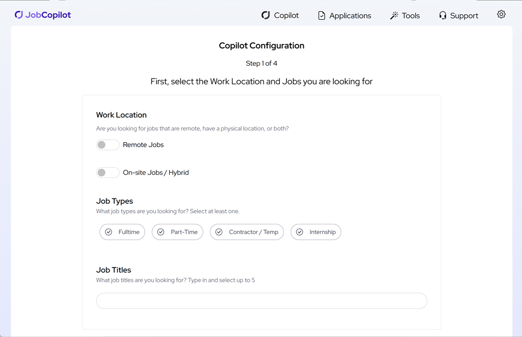Screen dimensions: 522x337
Task: Select the Part-Time job type
Action: (x=177, y=232)
